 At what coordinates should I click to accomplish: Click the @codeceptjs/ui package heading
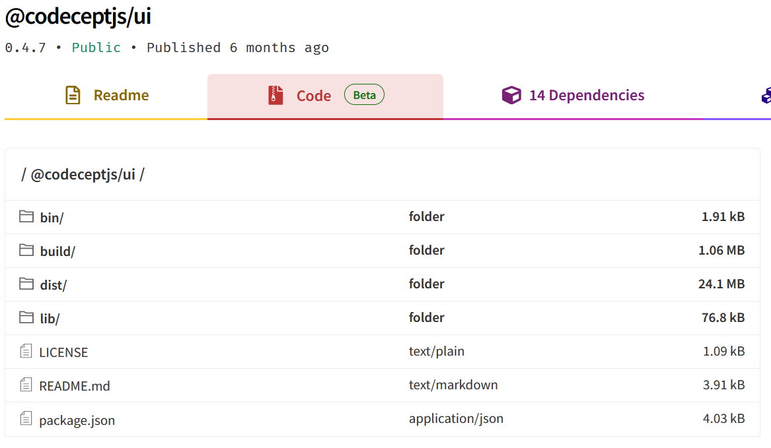[x=78, y=16]
